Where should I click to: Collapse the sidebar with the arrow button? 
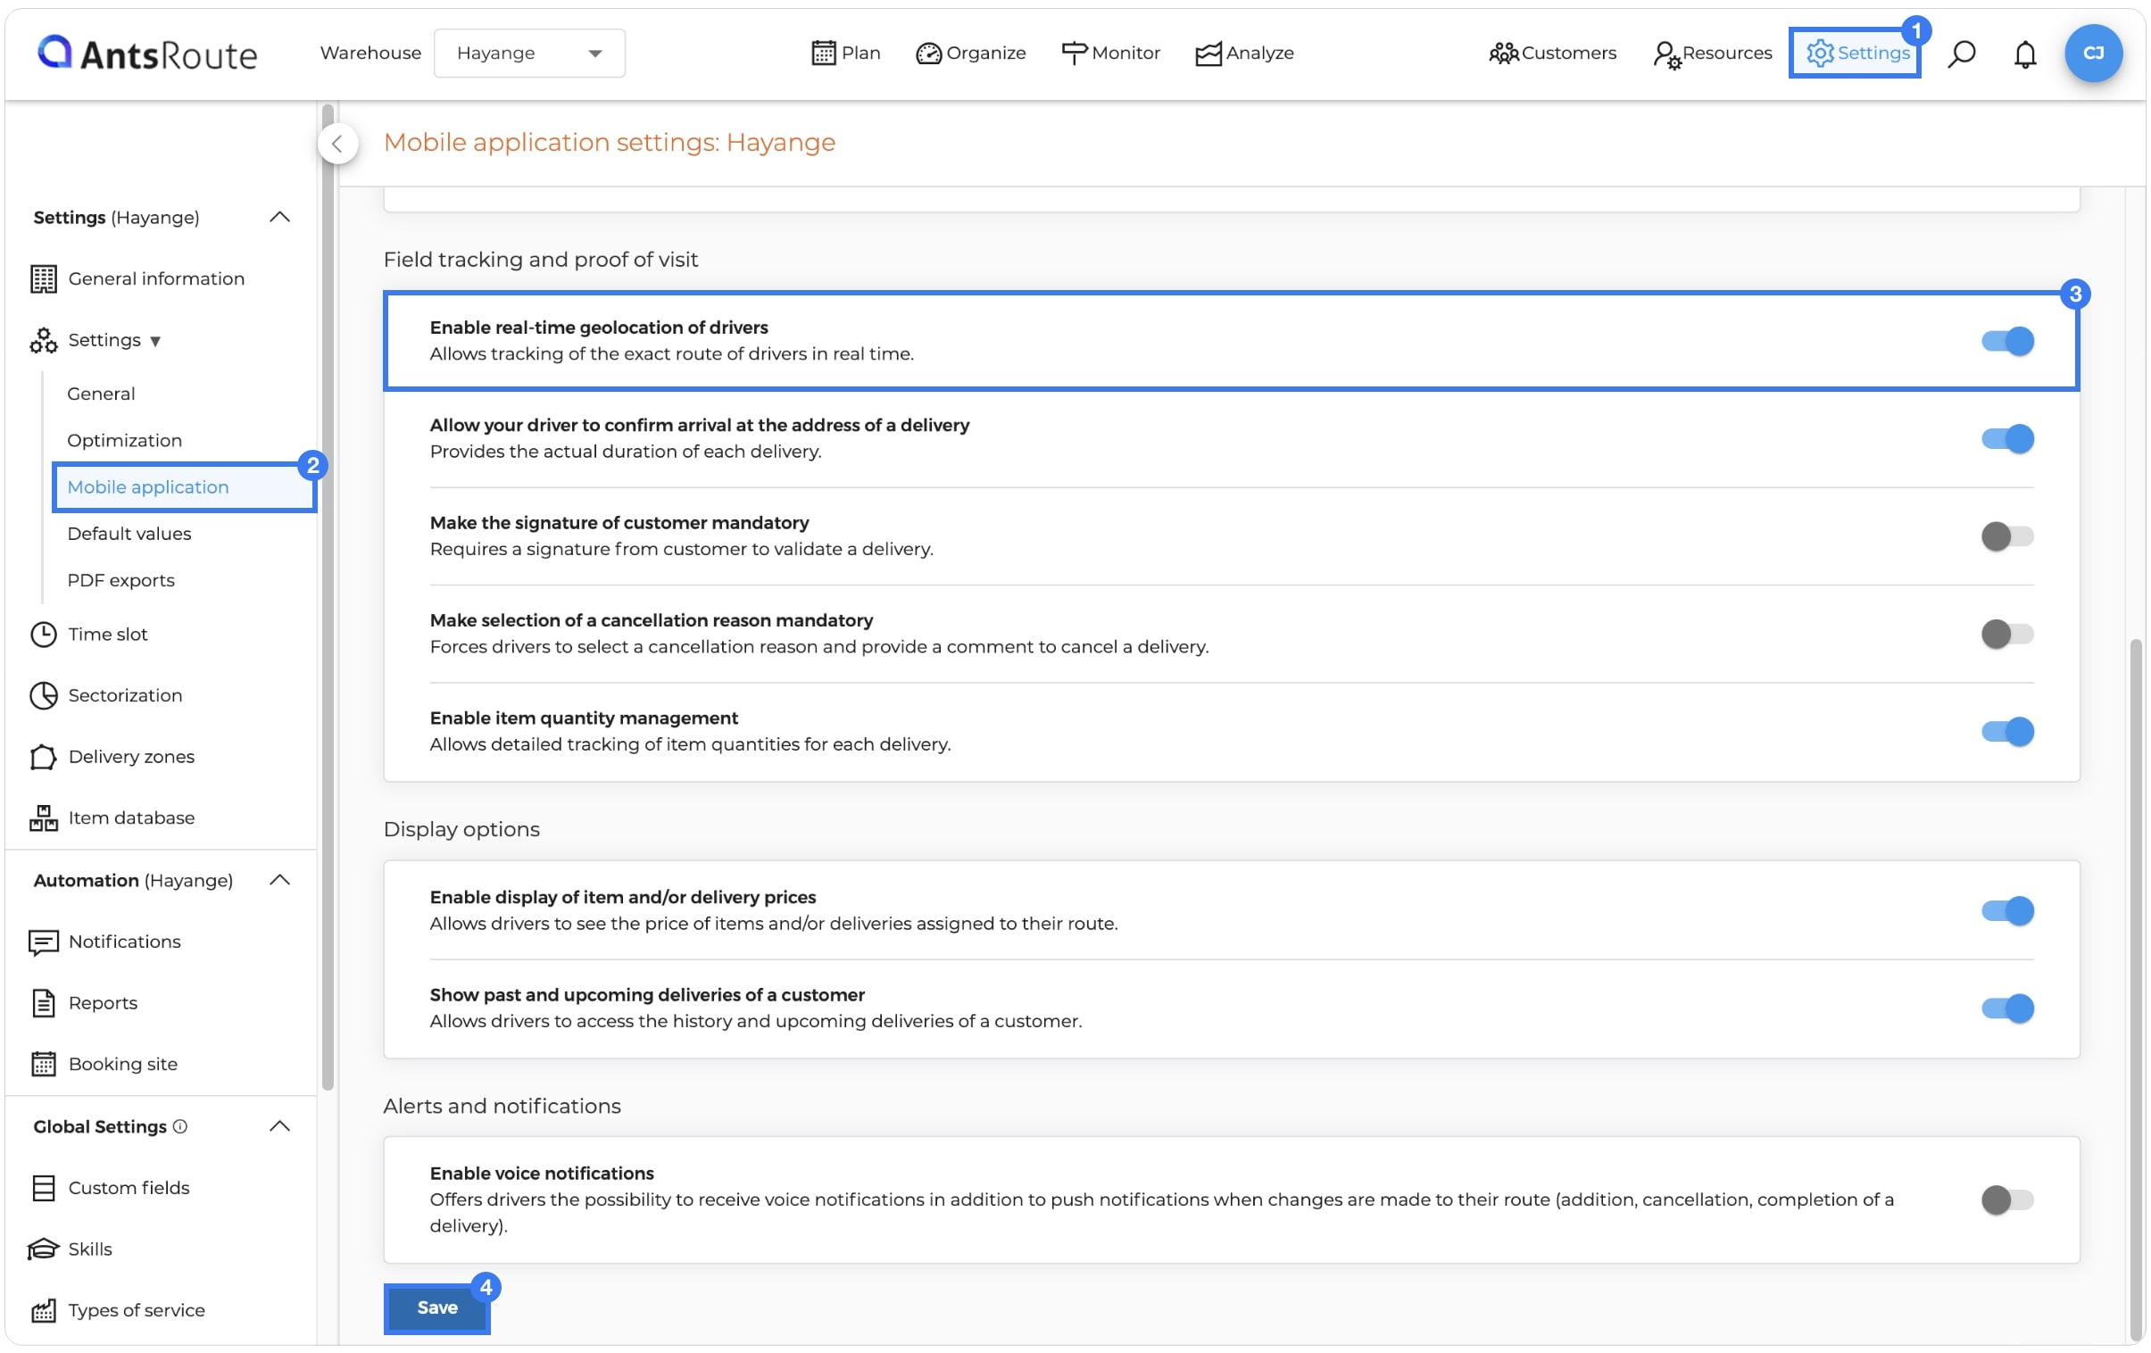point(337,144)
